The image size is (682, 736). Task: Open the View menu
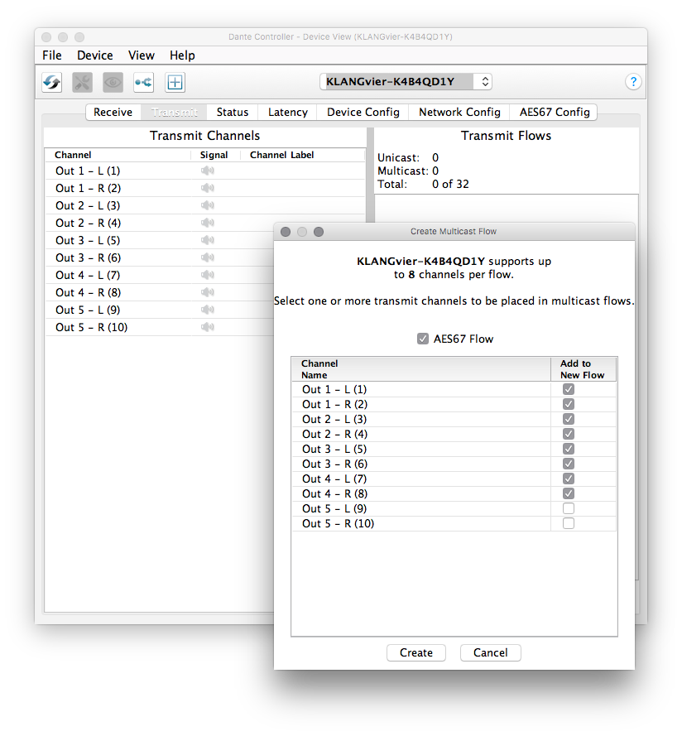[142, 55]
